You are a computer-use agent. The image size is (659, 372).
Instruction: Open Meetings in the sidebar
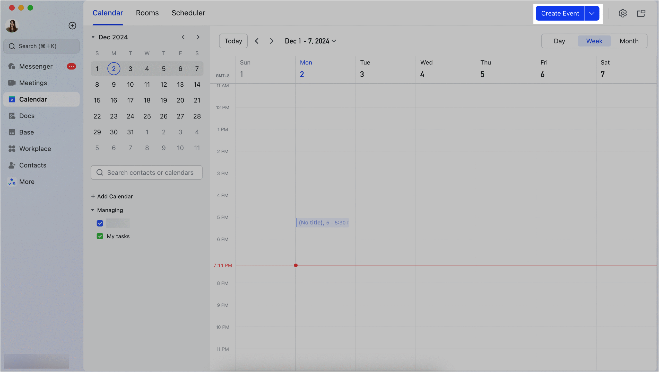pos(41,83)
